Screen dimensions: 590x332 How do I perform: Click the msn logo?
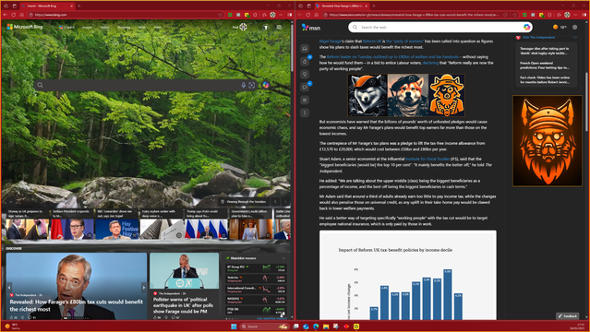click(x=311, y=27)
